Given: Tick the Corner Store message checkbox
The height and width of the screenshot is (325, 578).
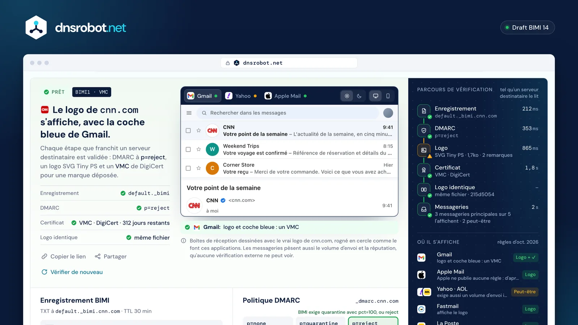Looking at the screenshot, I should tap(188, 168).
